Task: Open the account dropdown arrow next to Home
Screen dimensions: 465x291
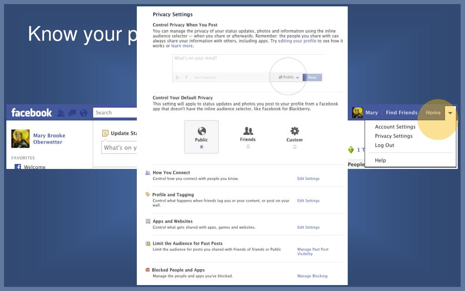Action: 450,113
